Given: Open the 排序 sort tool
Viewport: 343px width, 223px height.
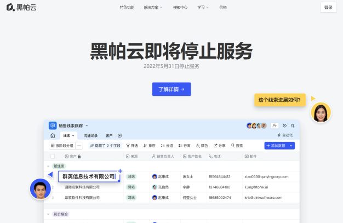Looking at the screenshot, I should click(x=149, y=146).
